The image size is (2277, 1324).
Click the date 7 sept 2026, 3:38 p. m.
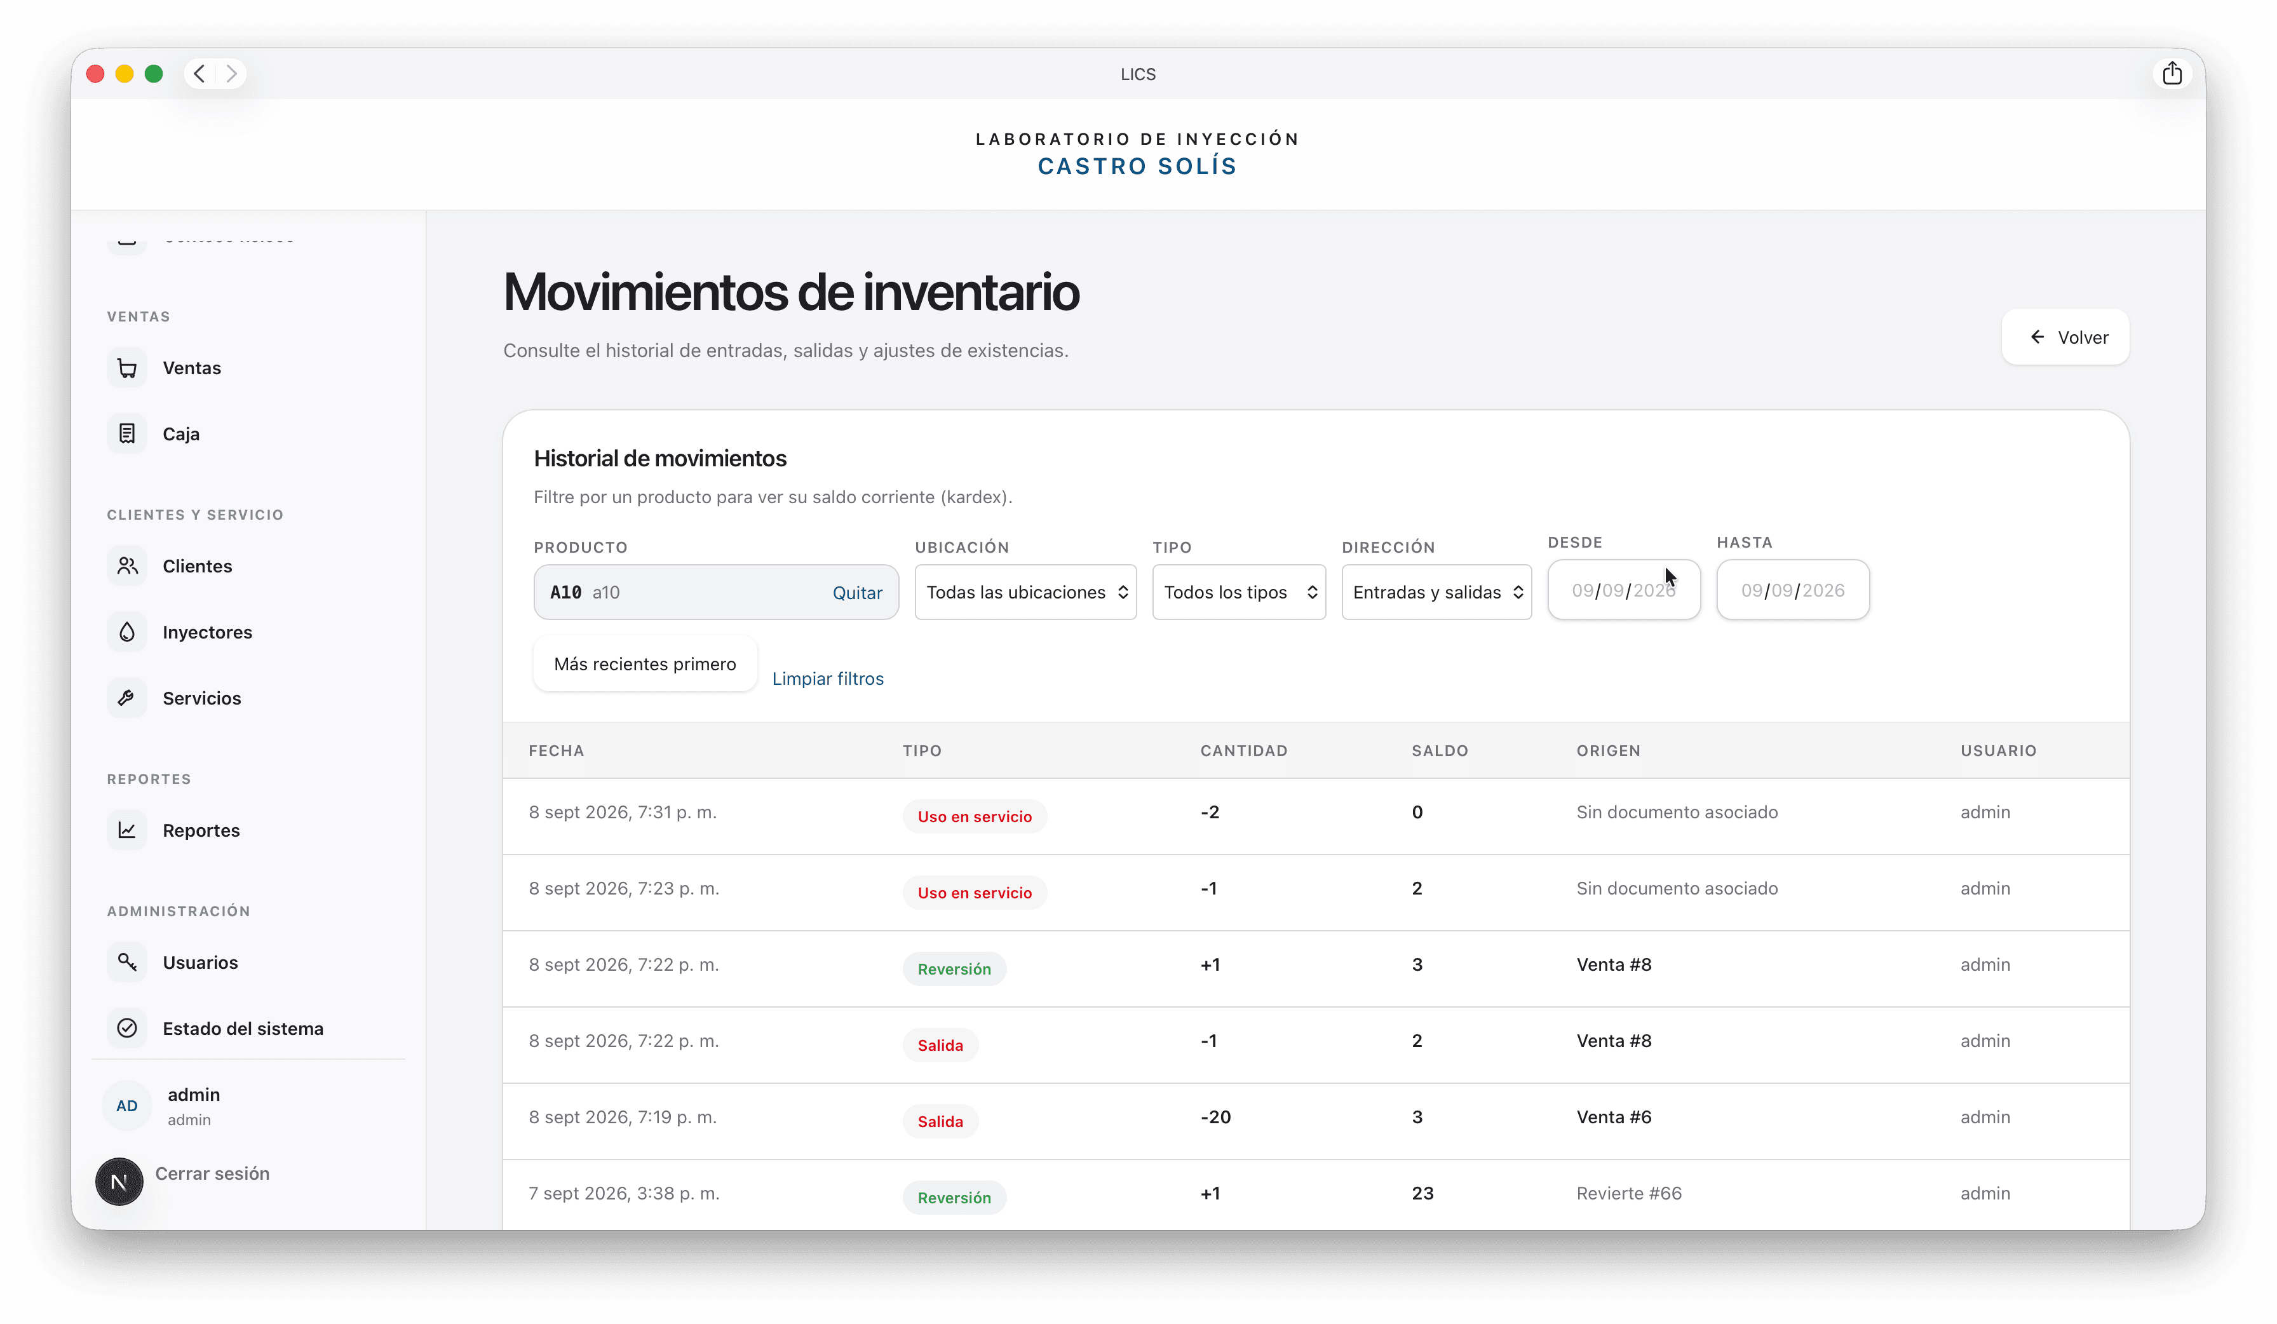tap(623, 1193)
